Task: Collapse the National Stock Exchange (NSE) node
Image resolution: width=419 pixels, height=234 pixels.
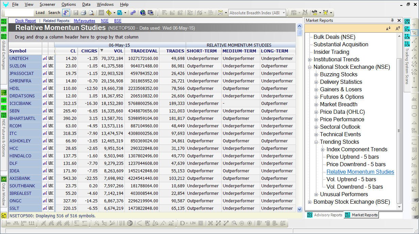Action: (310, 67)
